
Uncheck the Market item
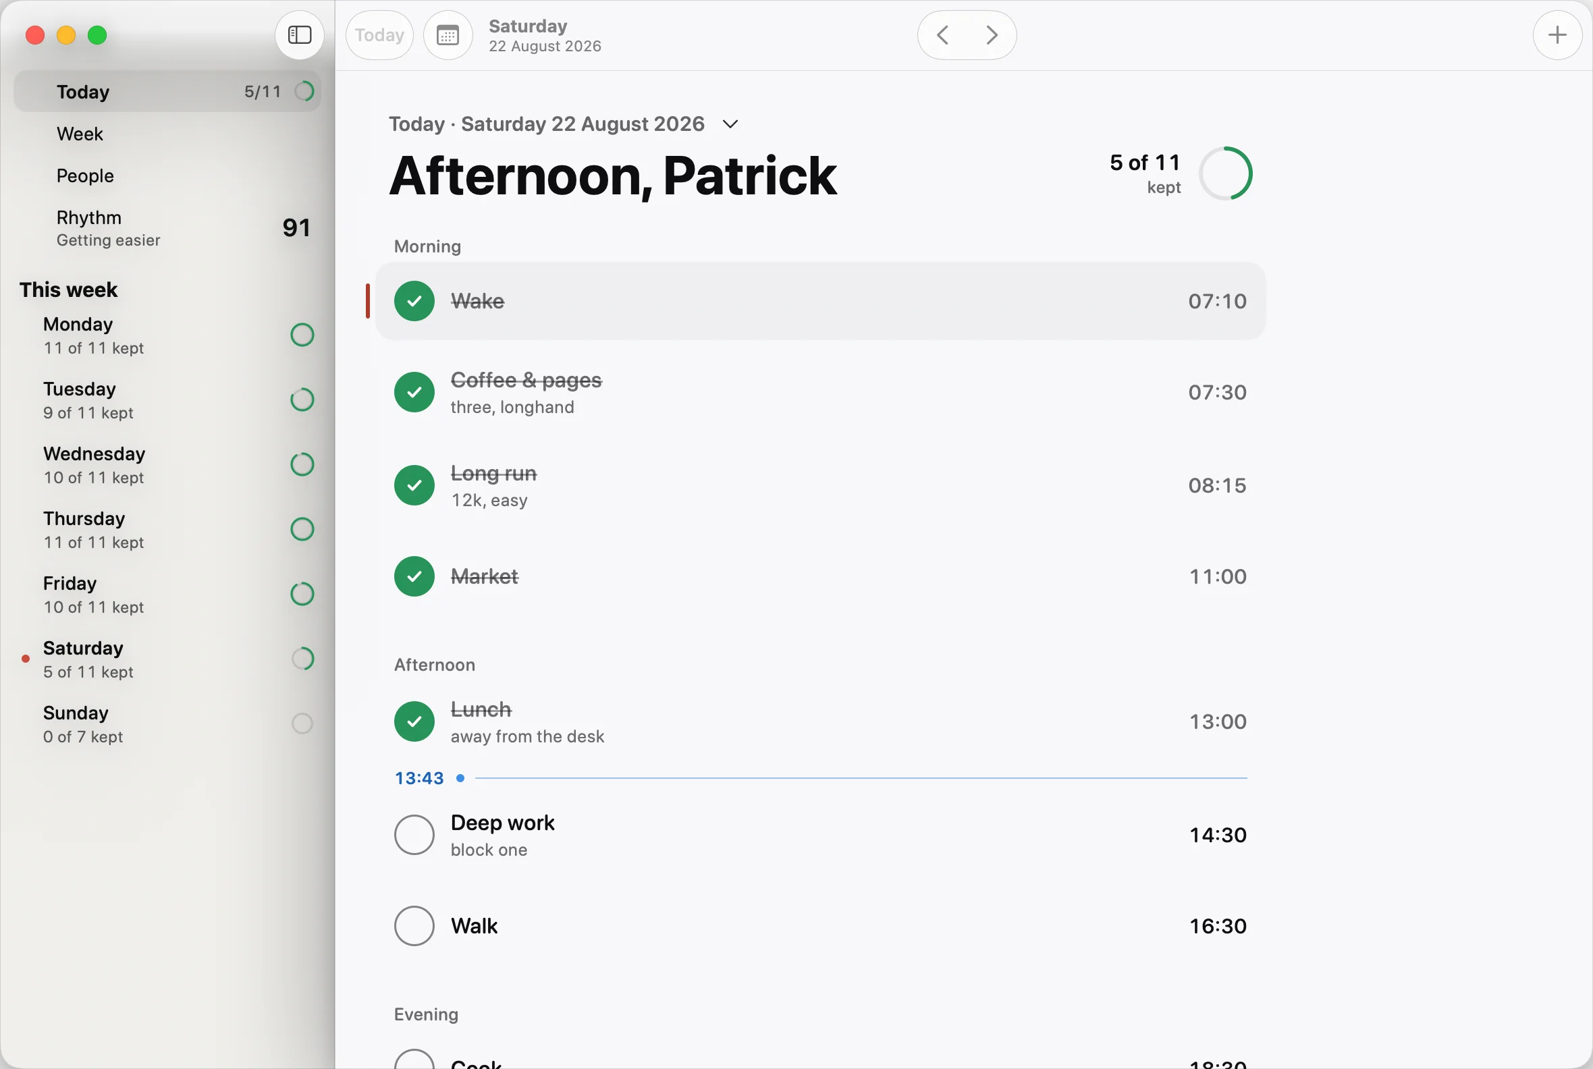point(414,577)
